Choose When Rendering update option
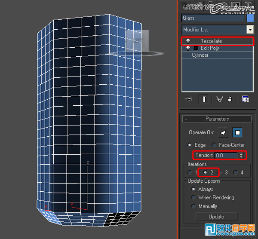 [x=194, y=198]
